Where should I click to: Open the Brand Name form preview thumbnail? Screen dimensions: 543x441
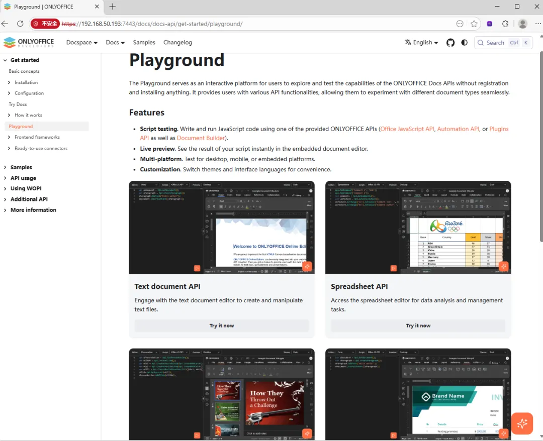418,394
